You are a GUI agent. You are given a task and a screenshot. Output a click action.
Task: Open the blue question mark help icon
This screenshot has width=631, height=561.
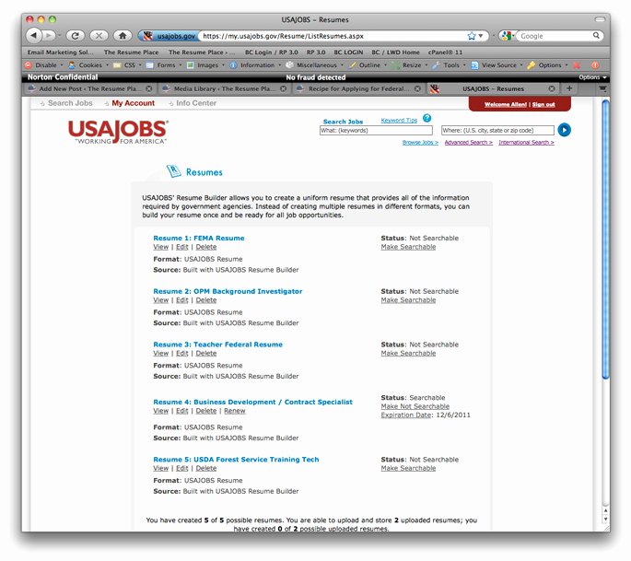coord(427,118)
